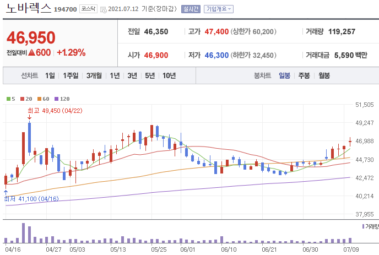
Task: Open the 기업개요 dropdown
Action: click(219, 9)
